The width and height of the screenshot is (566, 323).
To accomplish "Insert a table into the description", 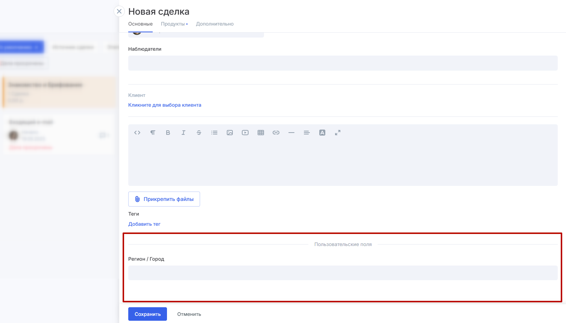I will click(x=261, y=133).
